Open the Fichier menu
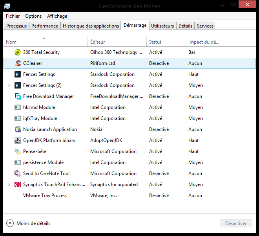The image size is (259, 236). pyautogui.click(x=13, y=16)
